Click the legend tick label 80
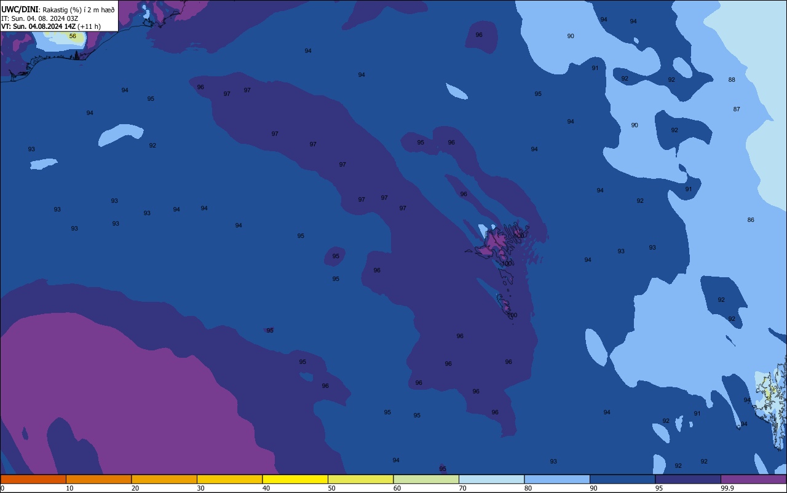 528,488
